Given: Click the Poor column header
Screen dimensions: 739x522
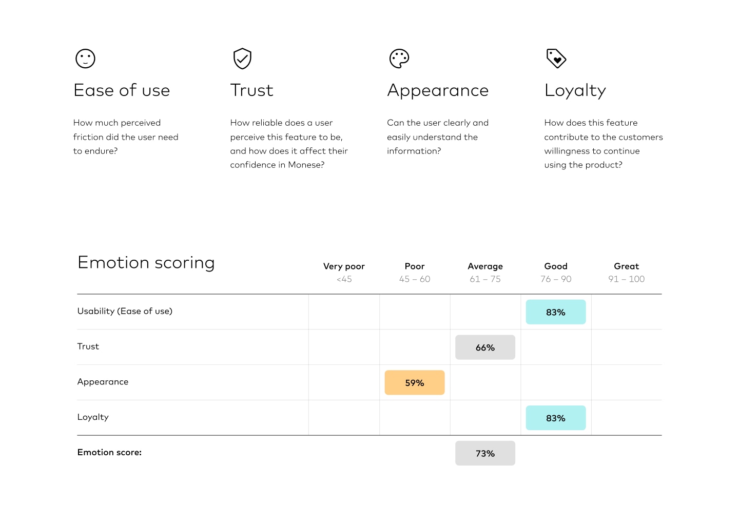Looking at the screenshot, I should tap(415, 266).
